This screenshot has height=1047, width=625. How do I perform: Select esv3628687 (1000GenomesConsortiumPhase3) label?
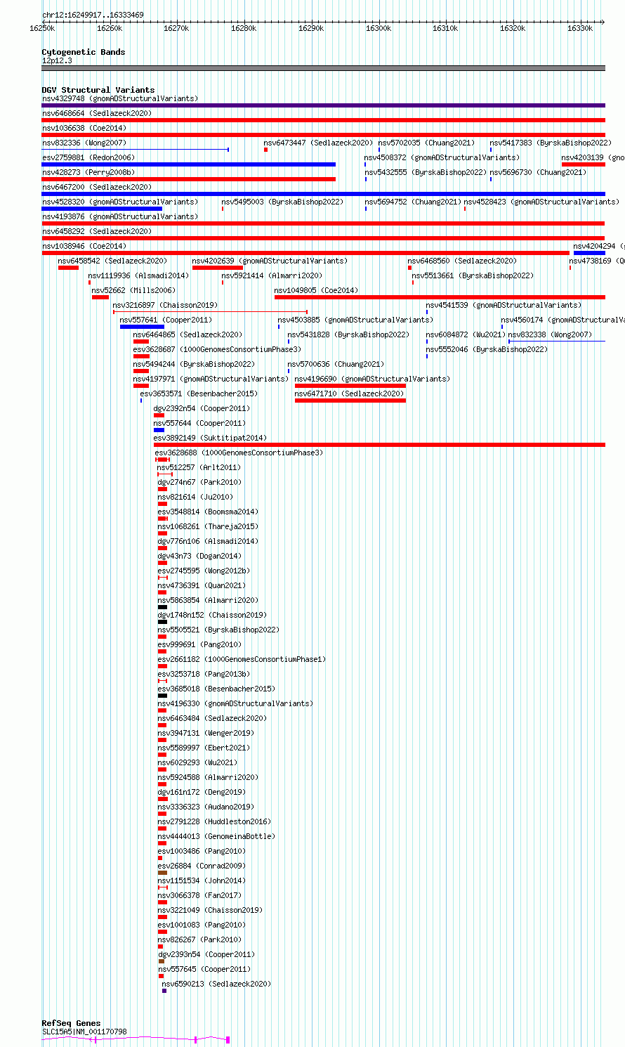pyautogui.click(x=217, y=349)
